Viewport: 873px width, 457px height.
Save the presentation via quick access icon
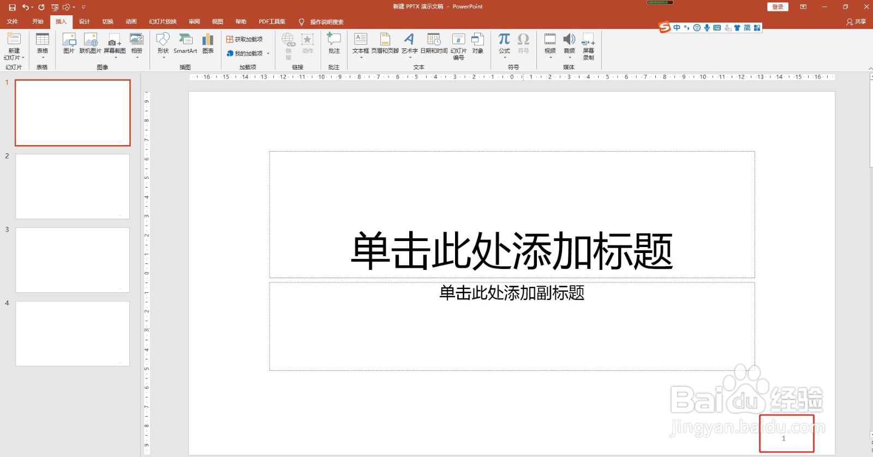click(12, 7)
